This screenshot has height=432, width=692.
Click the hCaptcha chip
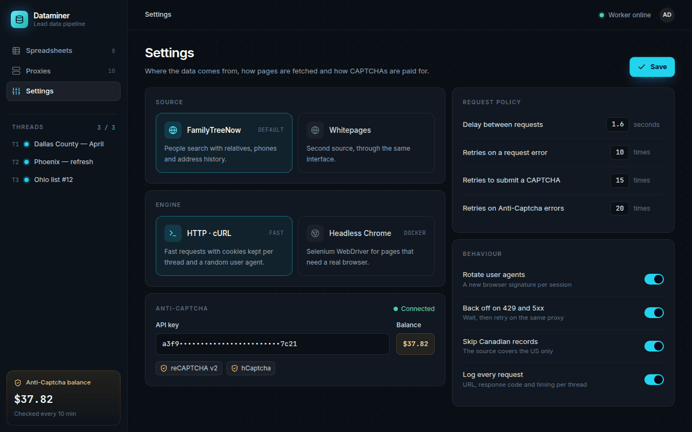click(x=251, y=368)
